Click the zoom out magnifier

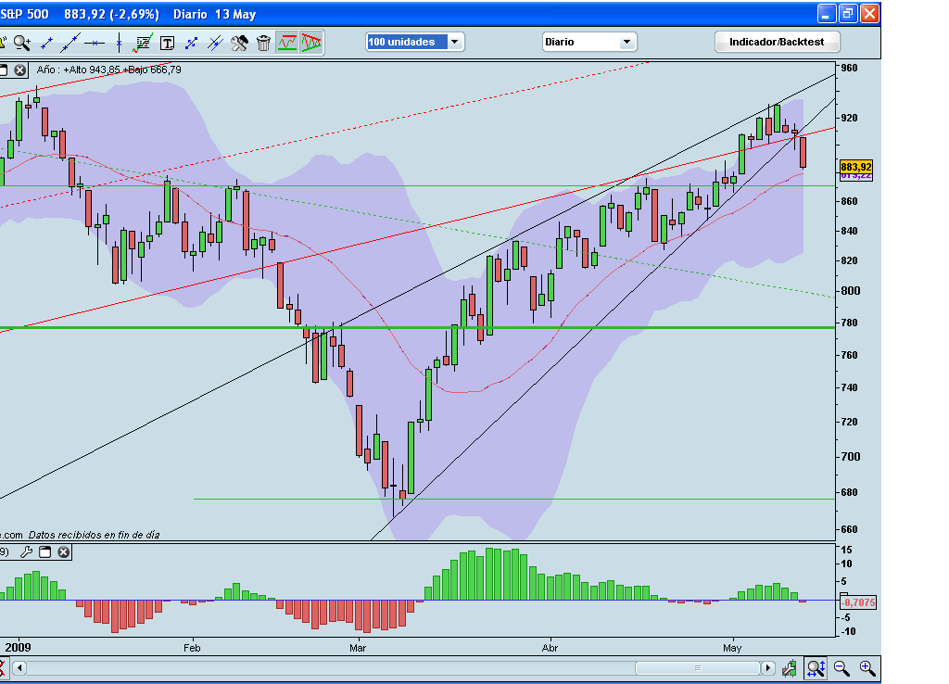[841, 668]
